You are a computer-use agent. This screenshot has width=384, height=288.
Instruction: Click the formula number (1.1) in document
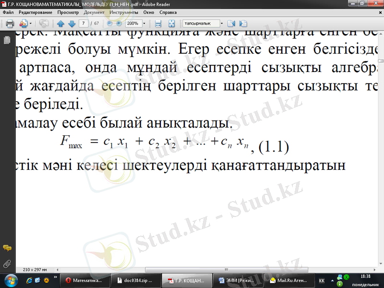(x=274, y=147)
